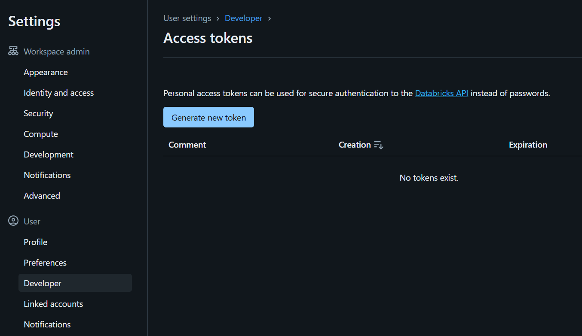Open user Notifications at sidebar bottom
582x336 pixels.
coord(47,324)
